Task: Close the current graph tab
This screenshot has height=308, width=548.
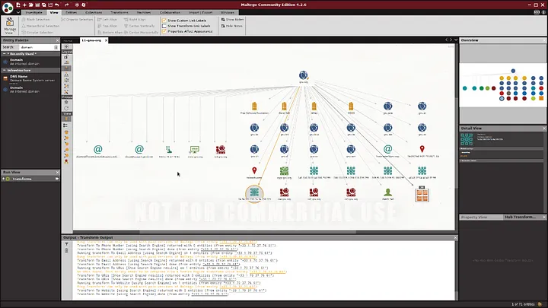Action: pyautogui.click(x=106, y=40)
